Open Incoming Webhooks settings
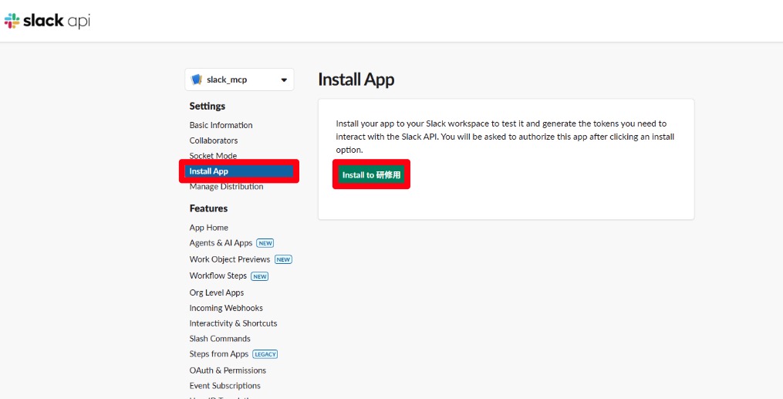This screenshot has height=399, width=783. tap(226, 308)
